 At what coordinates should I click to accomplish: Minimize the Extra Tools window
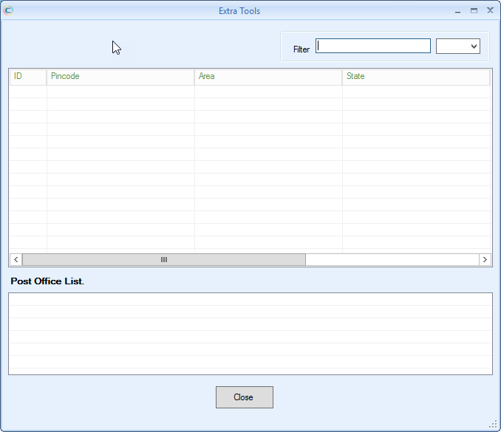tap(458, 11)
